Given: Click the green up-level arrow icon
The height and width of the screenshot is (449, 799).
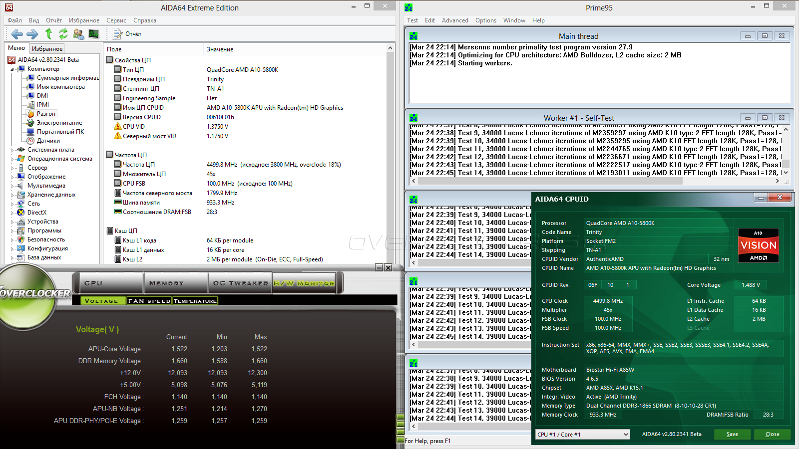Looking at the screenshot, I should [48, 34].
